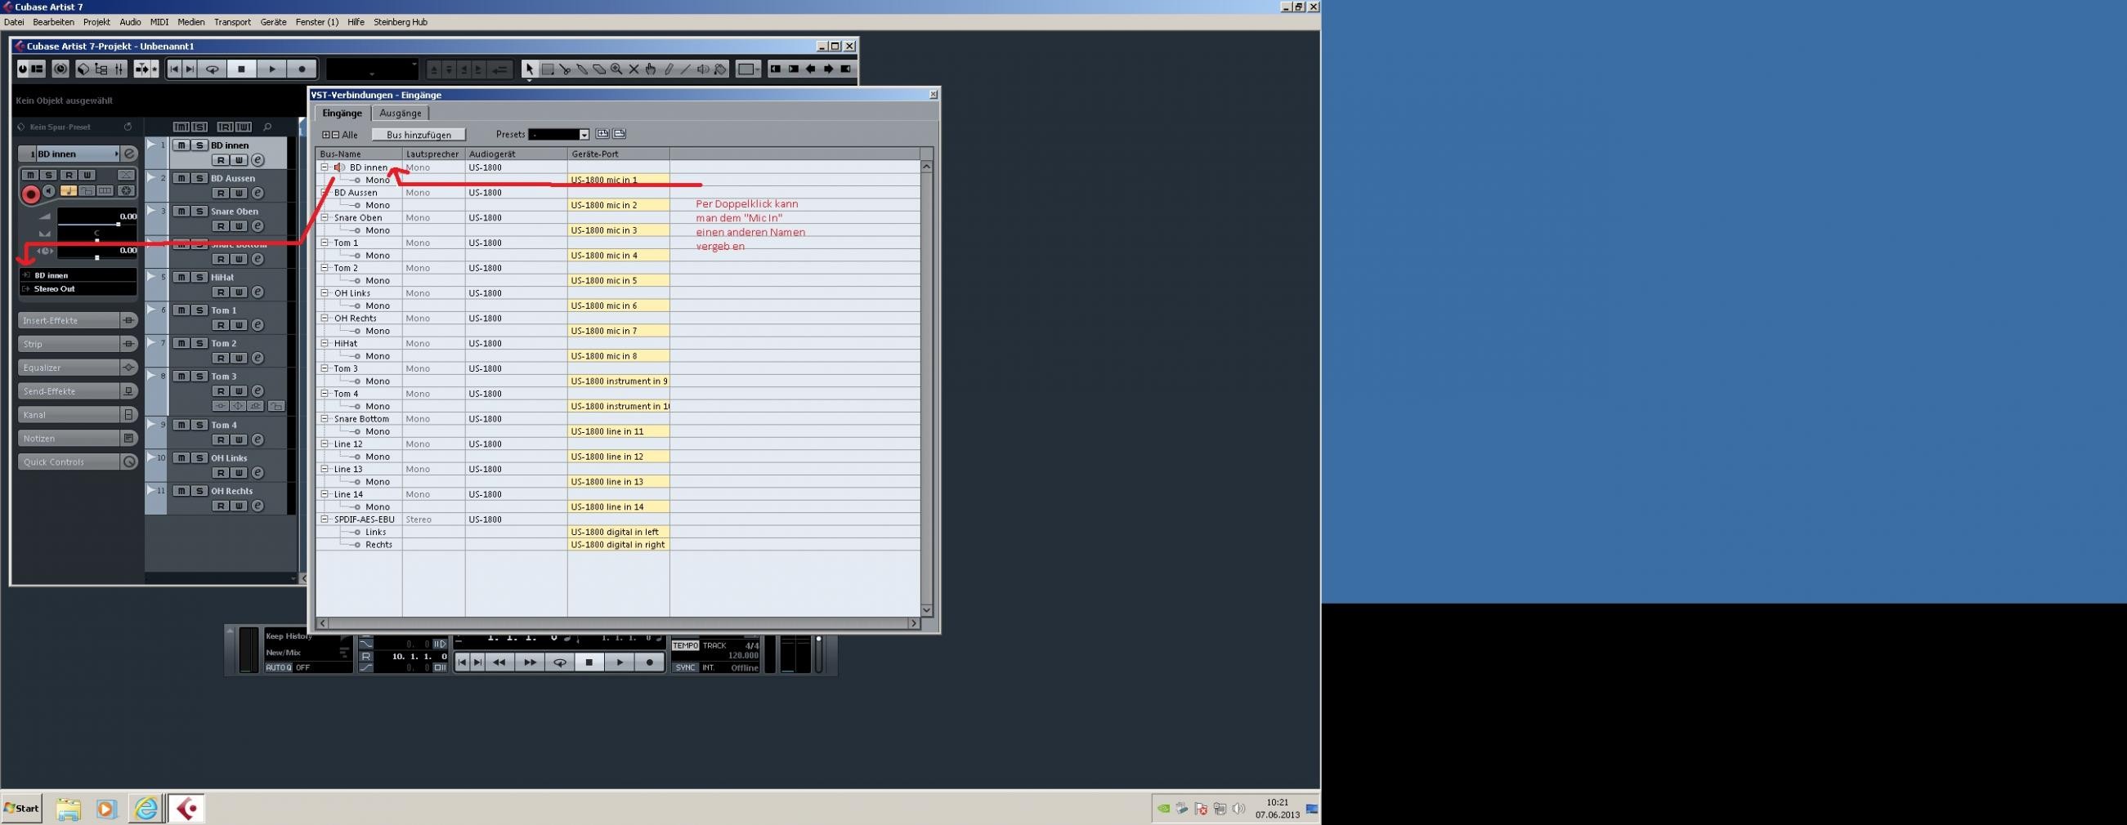Click the Start button
The width and height of the screenshot is (2127, 825).
pyautogui.click(x=21, y=809)
